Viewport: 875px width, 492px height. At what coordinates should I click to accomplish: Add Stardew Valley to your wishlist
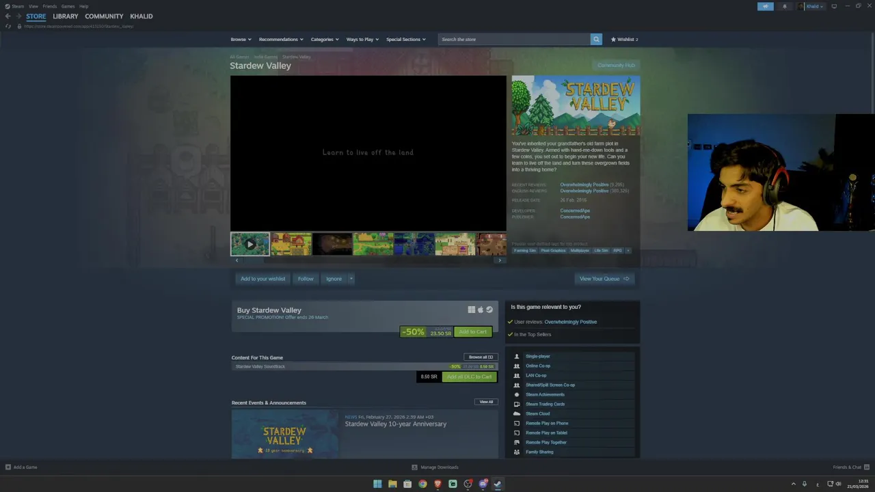pyautogui.click(x=262, y=279)
